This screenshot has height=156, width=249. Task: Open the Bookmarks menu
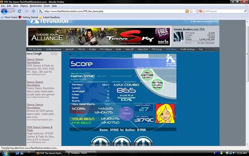tap(36, 6)
